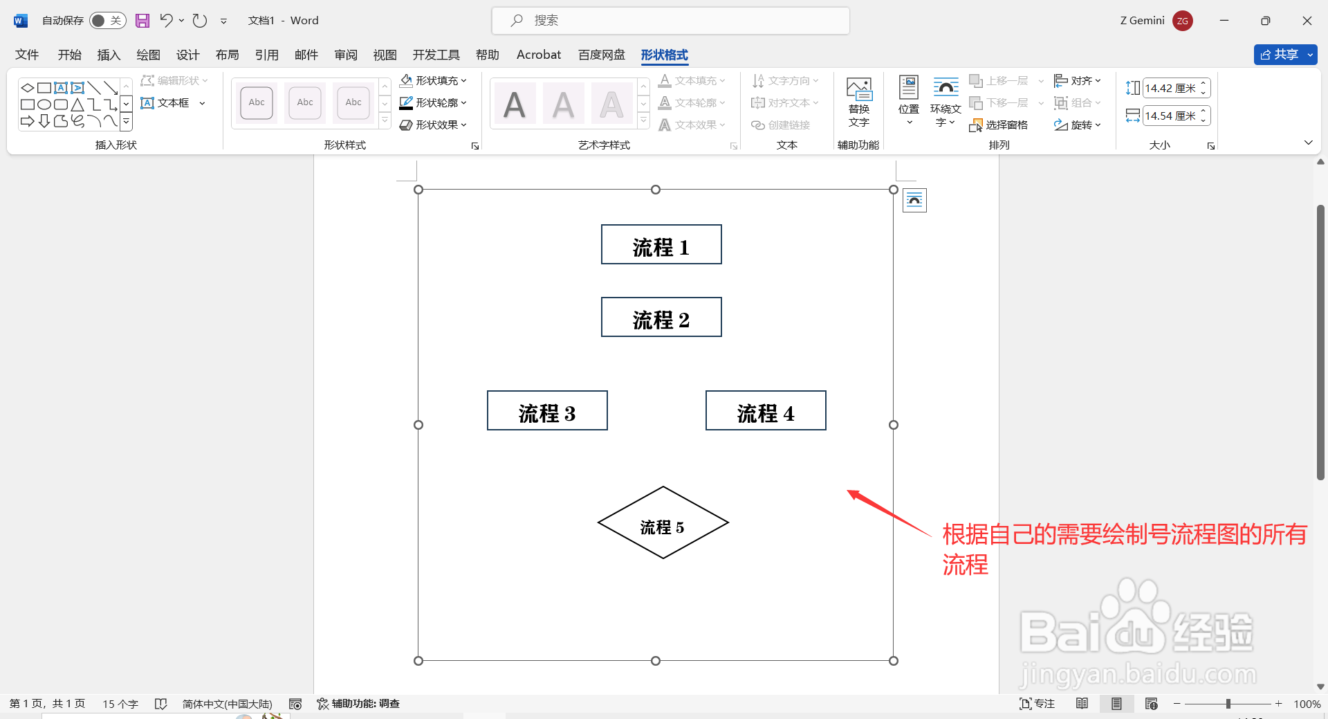Select the triangle shape in shapes gallery
Image resolution: width=1328 pixels, height=719 pixels.
click(77, 104)
